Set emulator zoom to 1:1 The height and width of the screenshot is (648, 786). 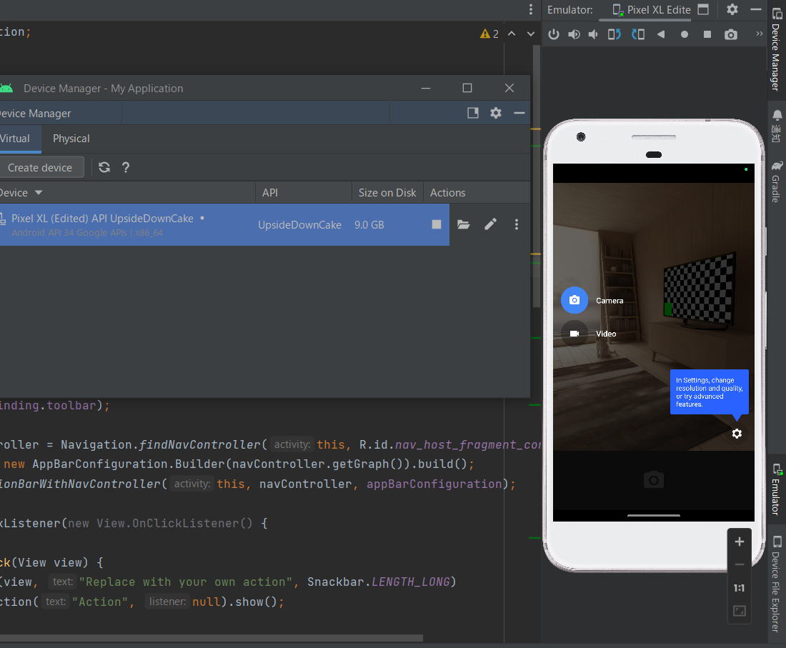pos(740,588)
